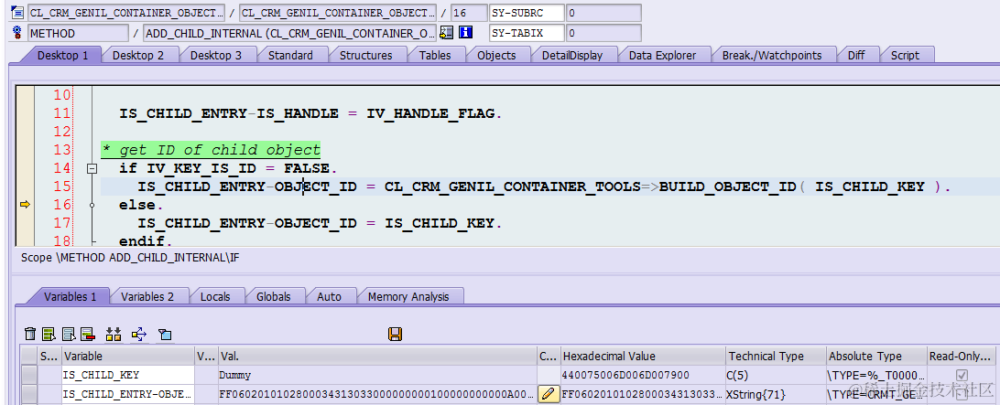This screenshot has height=405, width=1000.
Task: Click the method event icon beside METHOD field
Action: click(17, 33)
